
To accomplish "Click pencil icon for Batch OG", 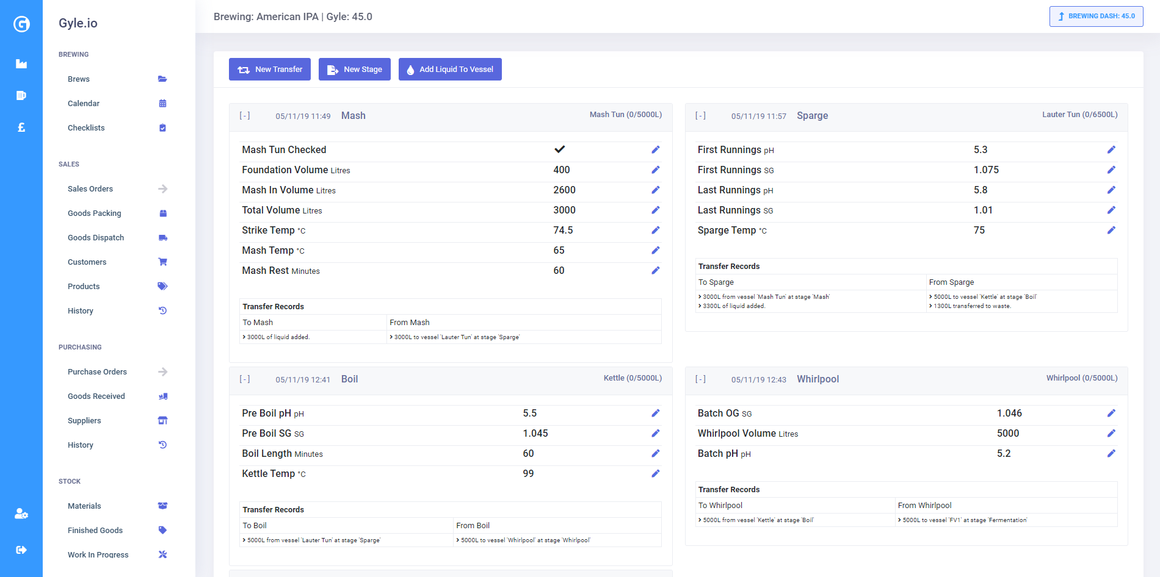I will pyautogui.click(x=1111, y=413).
